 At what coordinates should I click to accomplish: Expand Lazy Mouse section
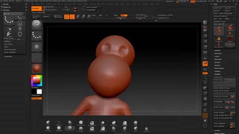tap(8, 44)
